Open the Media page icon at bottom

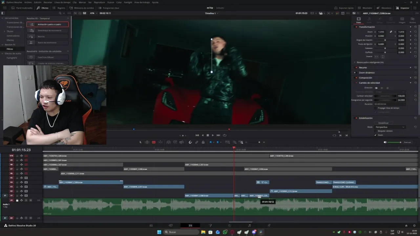click(x=151, y=226)
